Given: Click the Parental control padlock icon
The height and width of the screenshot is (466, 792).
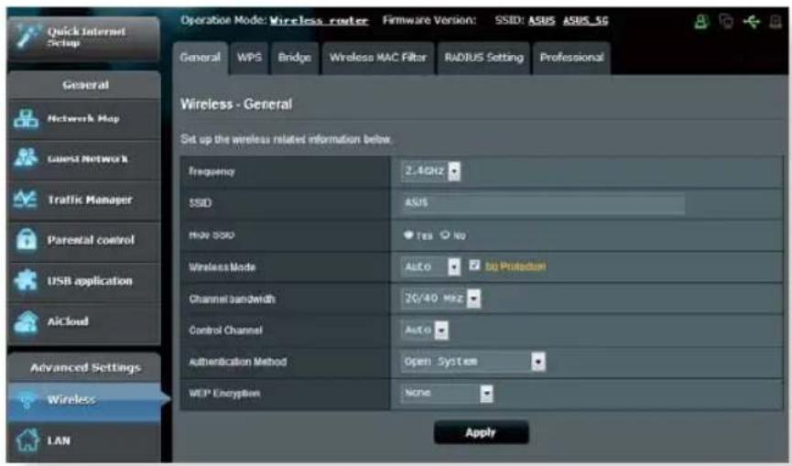Looking at the screenshot, I should click(27, 239).
